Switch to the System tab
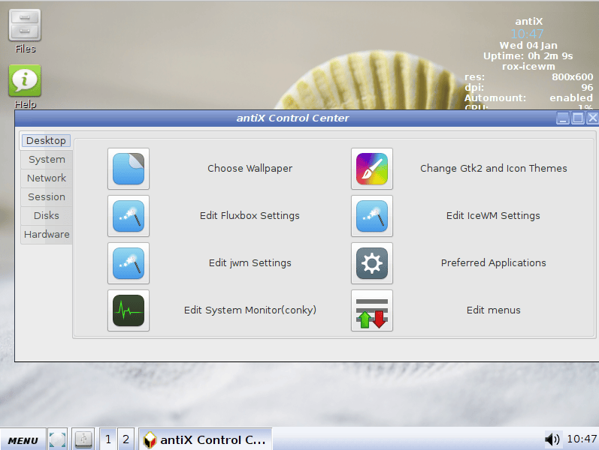 (x=47, y=160)
